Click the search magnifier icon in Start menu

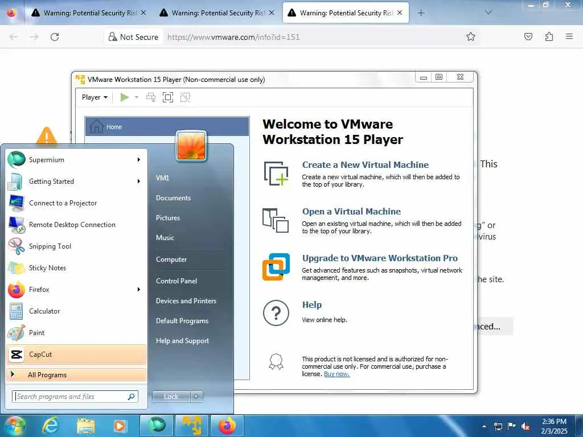[x=132, y=397]
